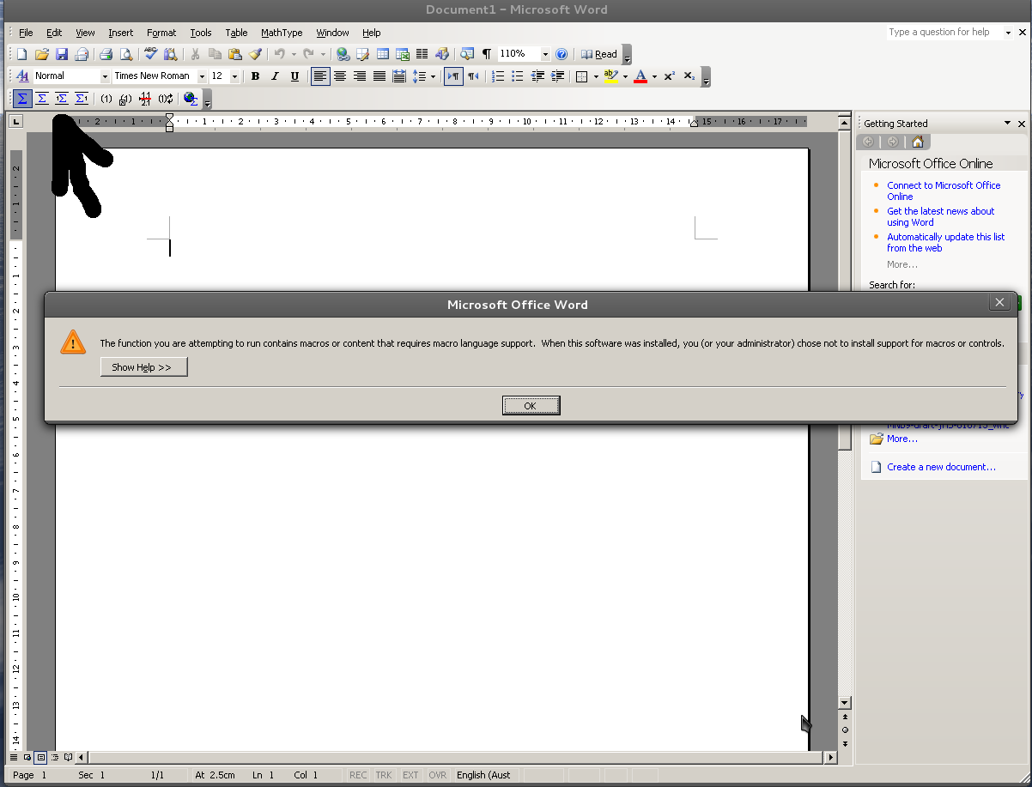Insert a Microsoft Excel worksheet icon
This screenshot has width=1032, height=787.
(402, 54)
